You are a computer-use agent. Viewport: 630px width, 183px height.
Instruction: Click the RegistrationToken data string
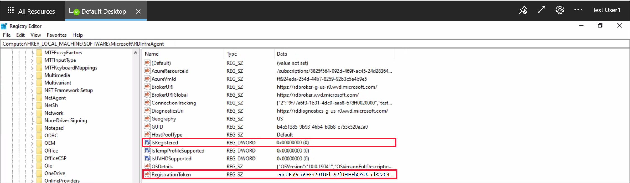click(335, 174)
